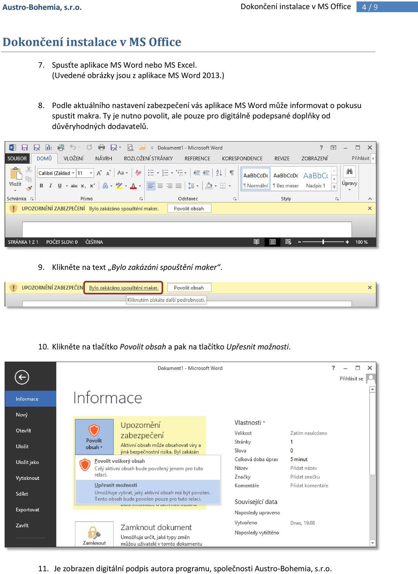
Task: Click the Format Painter brush icon
Action: coord(29,188)
